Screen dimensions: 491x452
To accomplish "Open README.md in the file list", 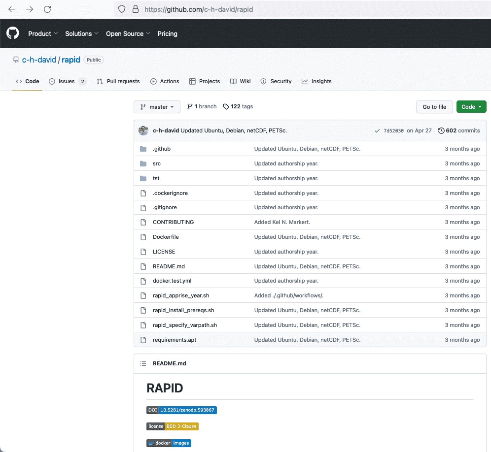I will tap(169, 266).
